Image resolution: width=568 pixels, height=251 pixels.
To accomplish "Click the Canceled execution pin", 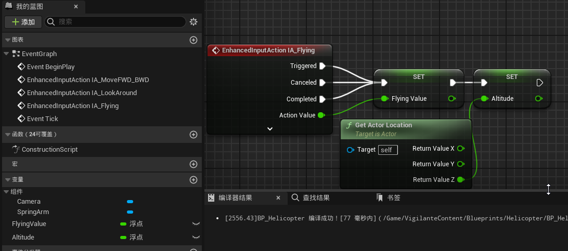I will (x=322, y=83).
